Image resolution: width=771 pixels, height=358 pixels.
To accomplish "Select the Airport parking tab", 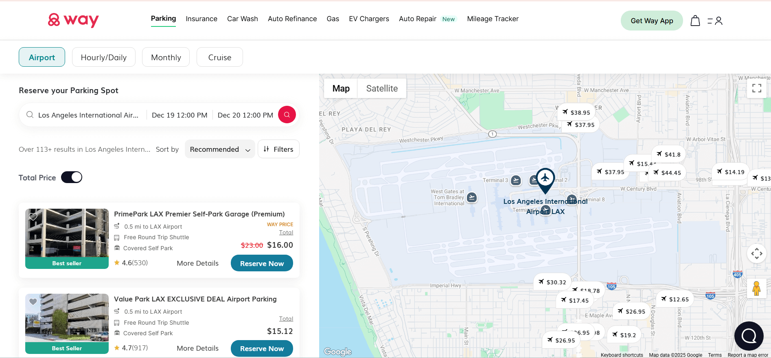I will 42,57.
